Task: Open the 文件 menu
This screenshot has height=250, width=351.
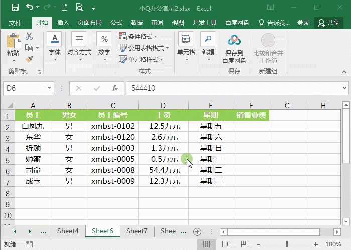Action: pos(15,23)
